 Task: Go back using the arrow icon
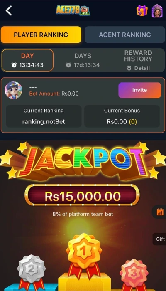(9, 10)
